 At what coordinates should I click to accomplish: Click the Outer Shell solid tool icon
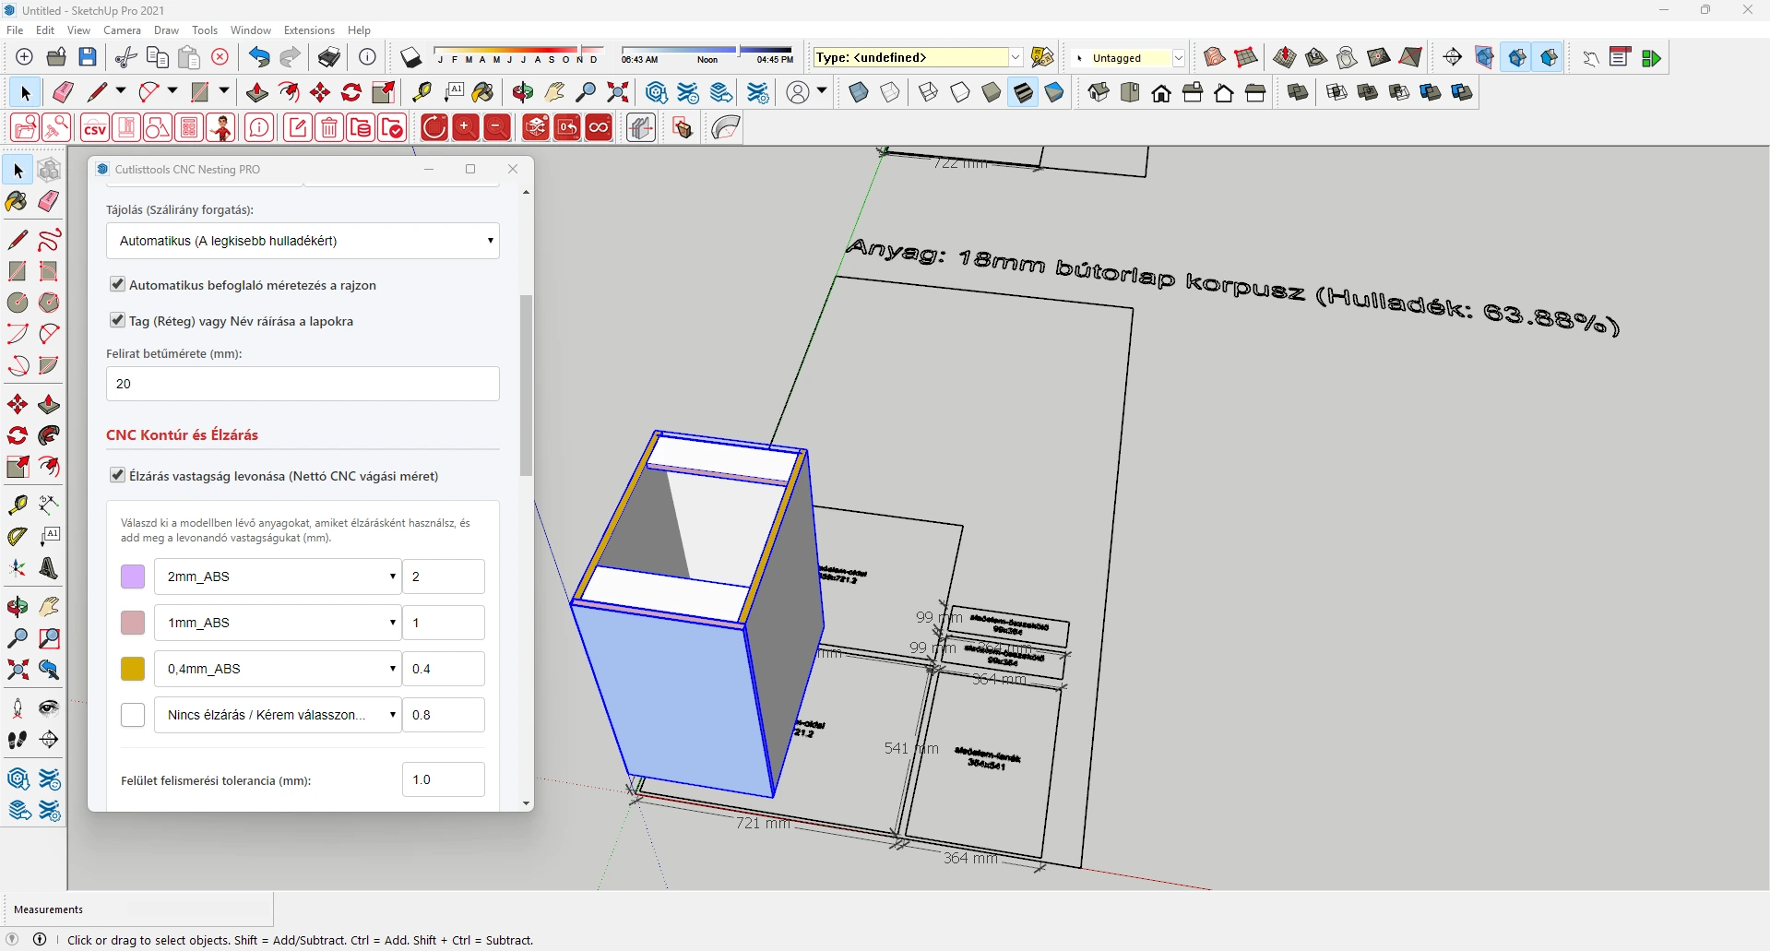tap(1298, 92)
